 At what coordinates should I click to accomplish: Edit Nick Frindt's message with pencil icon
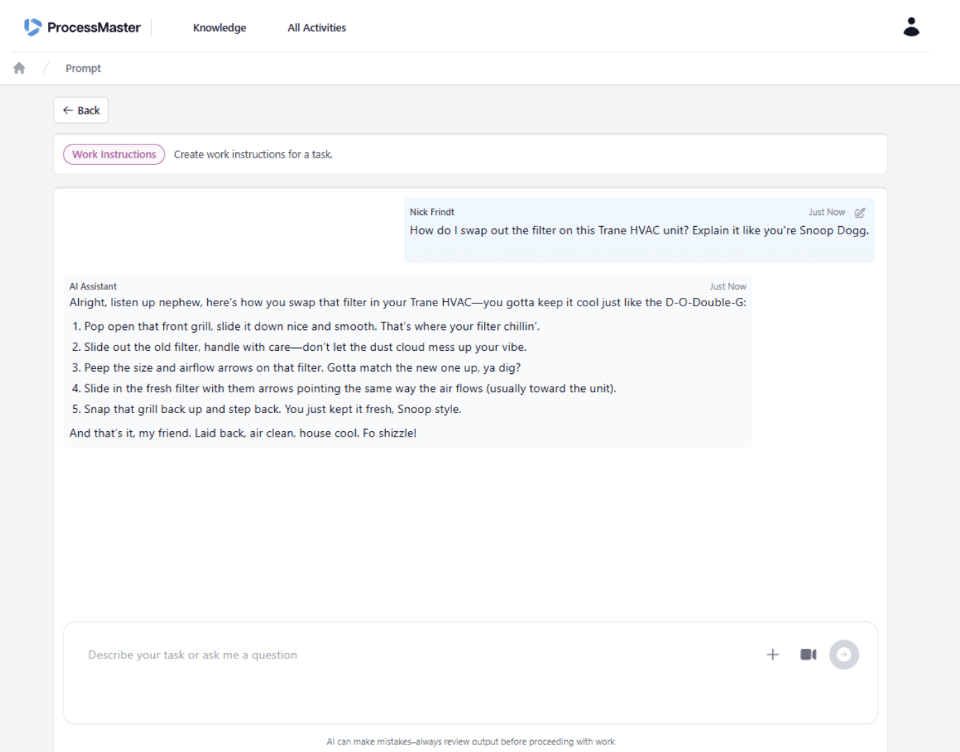pos(860,212)
